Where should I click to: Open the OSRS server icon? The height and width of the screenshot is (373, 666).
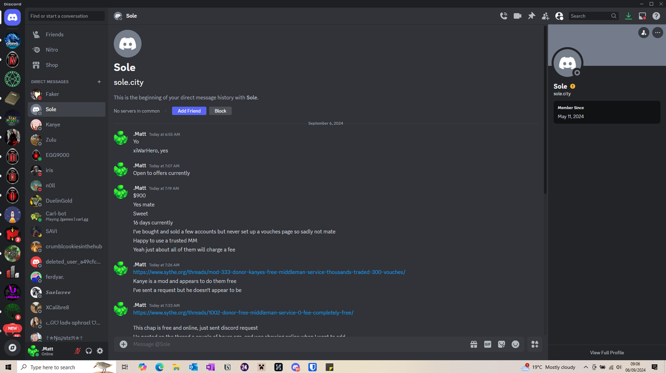pos(12,41)
